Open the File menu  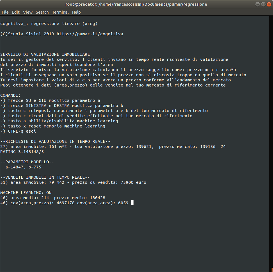pos(5,12)
